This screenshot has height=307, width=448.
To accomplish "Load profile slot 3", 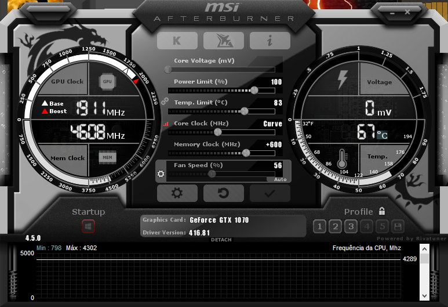I will click(351, 227).
